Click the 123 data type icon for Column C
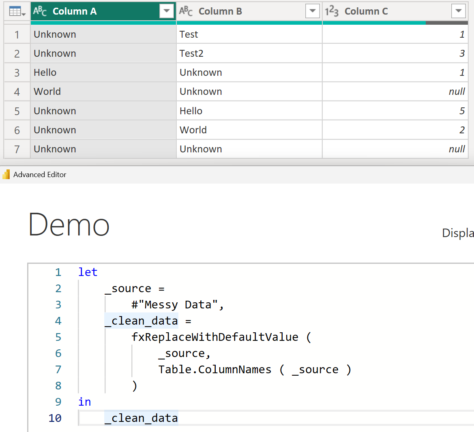This screenshot has width=474, height=432. [x=332, y=11]
